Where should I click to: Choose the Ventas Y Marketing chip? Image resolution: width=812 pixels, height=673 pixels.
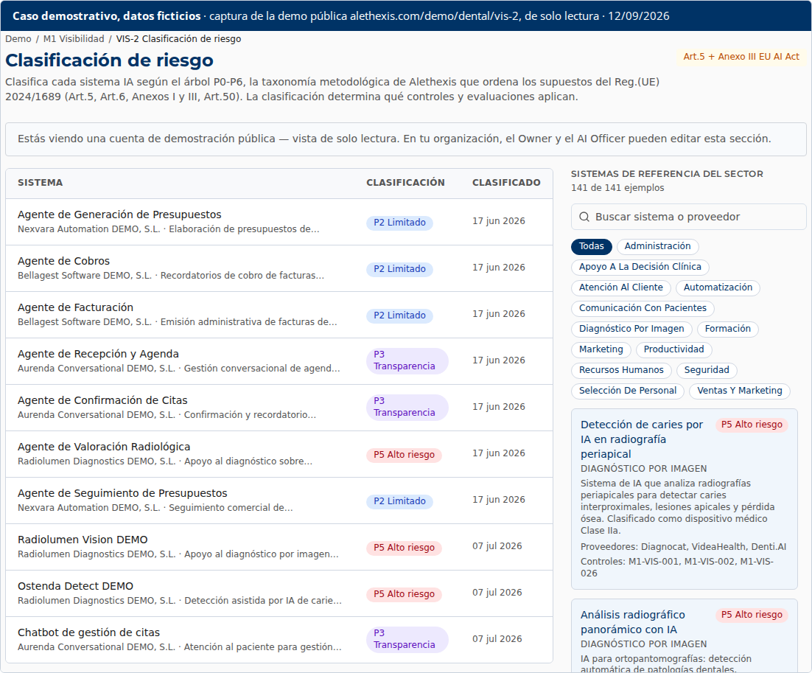point(740,391)
